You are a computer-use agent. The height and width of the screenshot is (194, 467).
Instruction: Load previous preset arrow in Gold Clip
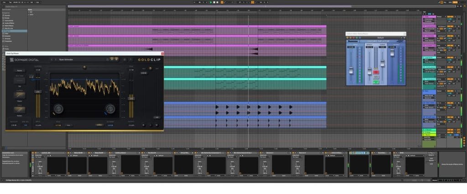52,60
